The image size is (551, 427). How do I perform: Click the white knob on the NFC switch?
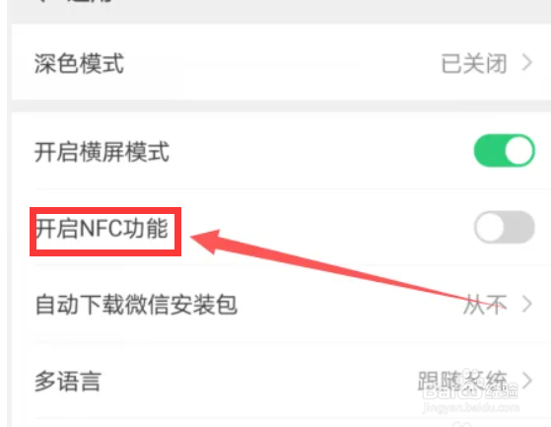point(489,227)
